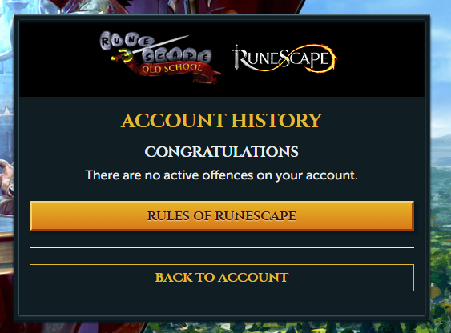
Task: Go back via Back to Account button
Action: [222, 278]
